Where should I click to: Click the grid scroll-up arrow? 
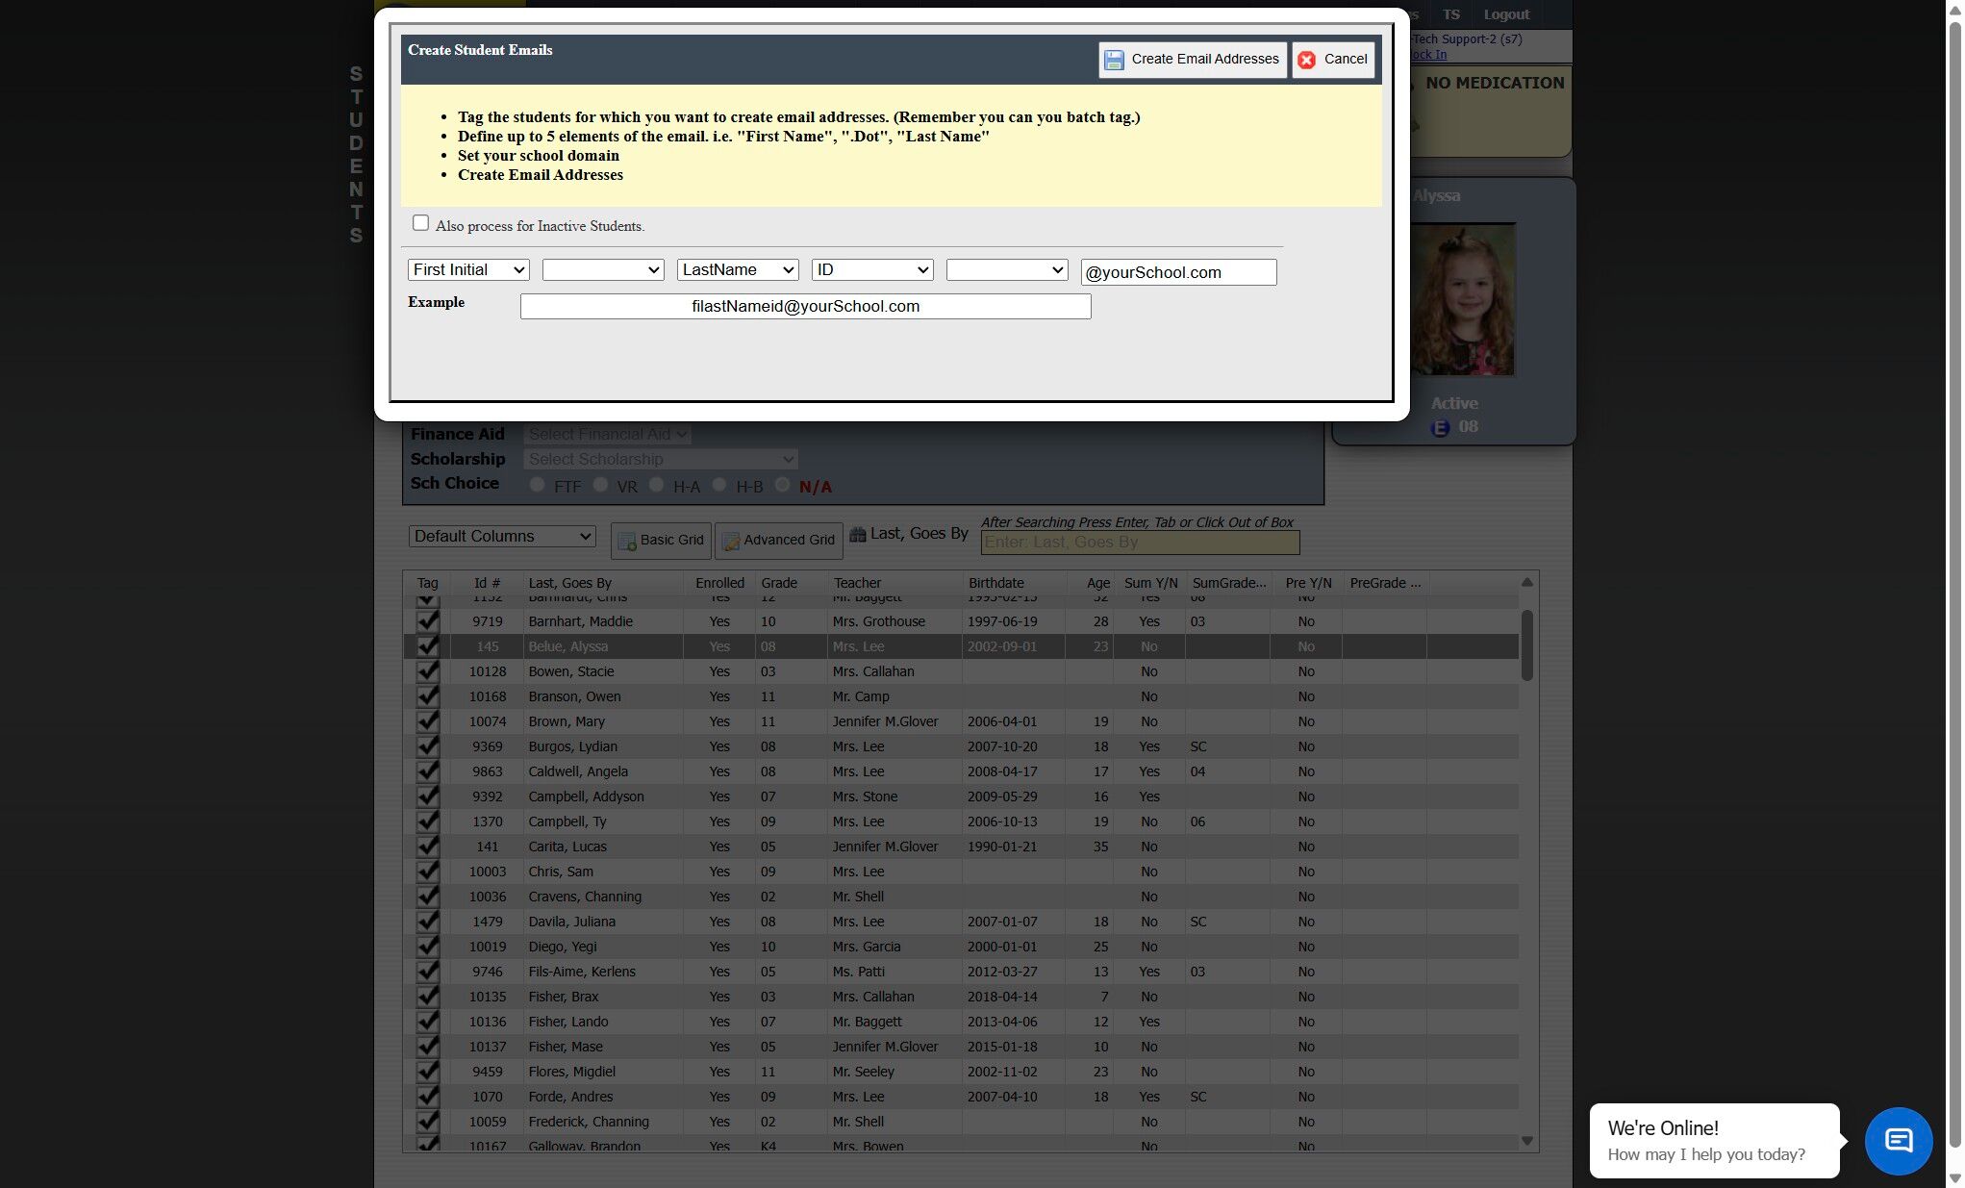click(1526, 583)
